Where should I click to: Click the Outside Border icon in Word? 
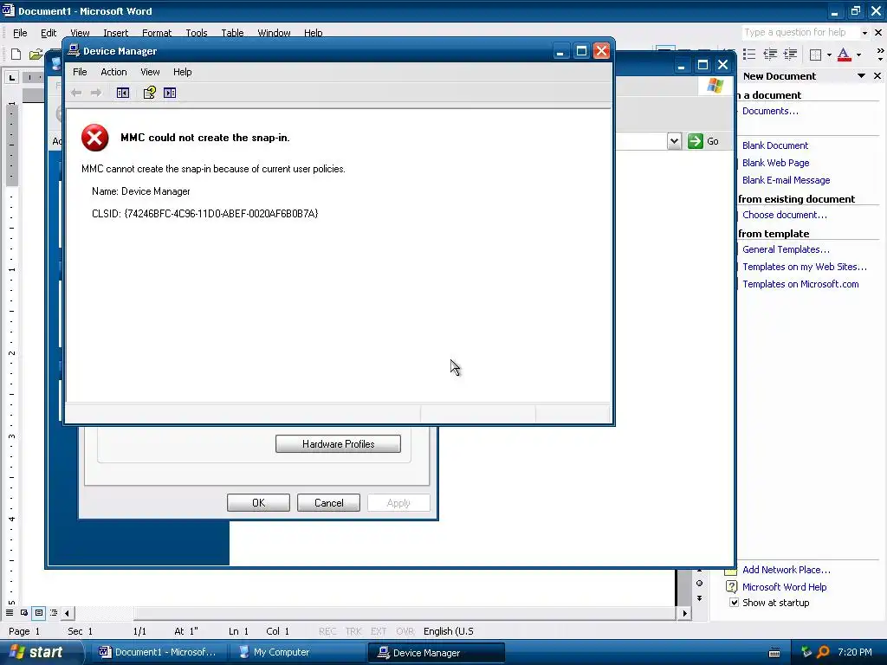(x=816, y=55)
